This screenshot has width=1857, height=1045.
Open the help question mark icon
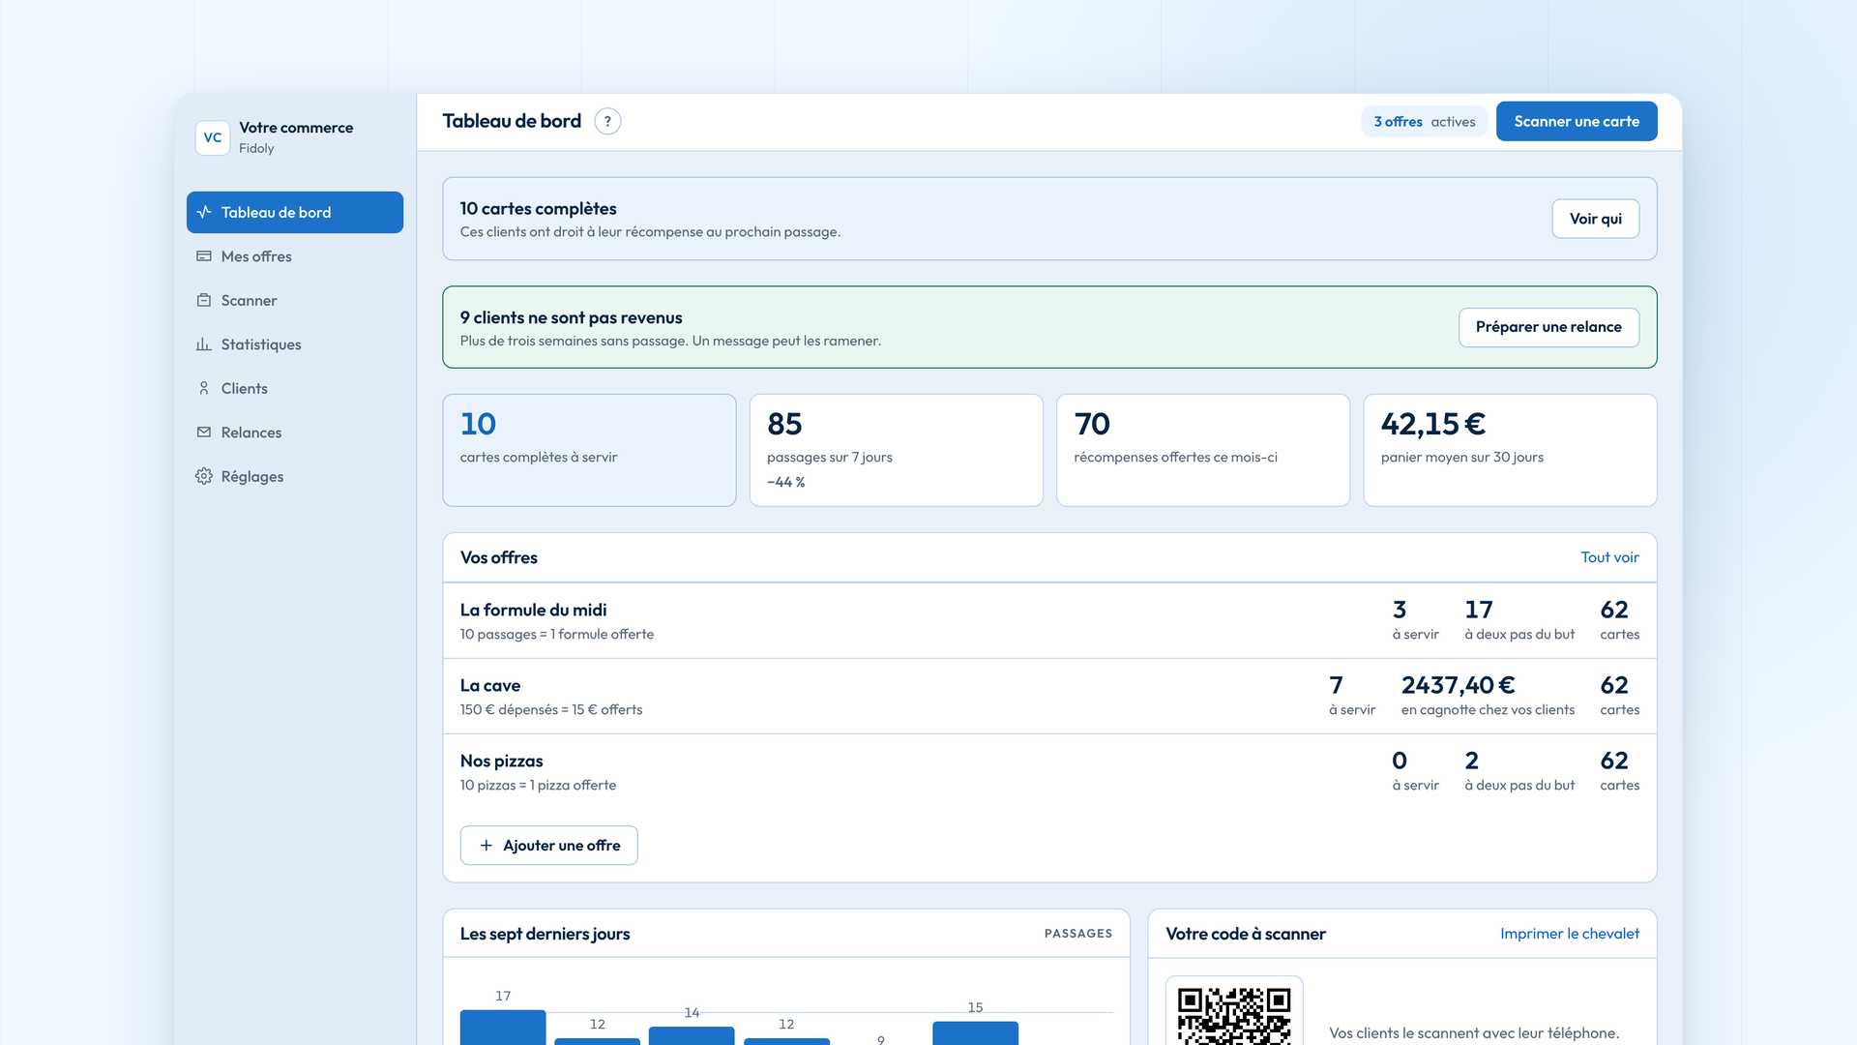pyautogui.click(x=607, y=121)
